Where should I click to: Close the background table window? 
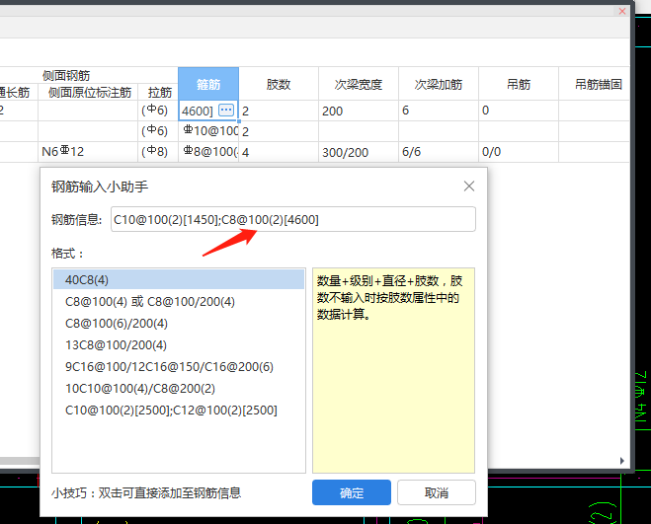click(622, 11)
